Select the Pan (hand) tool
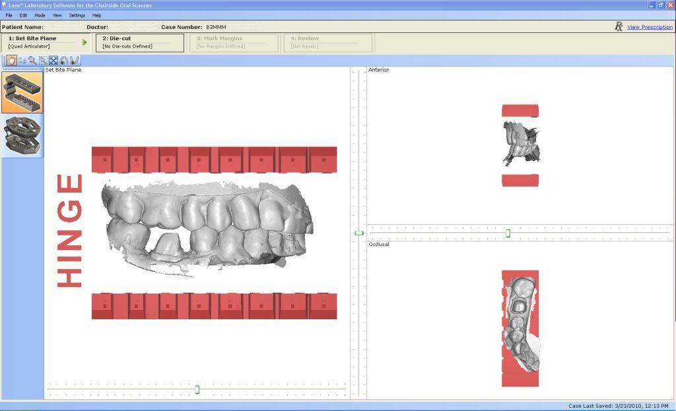Image resolution: width=676 pixels, height=411 pixels. [11, 60]
